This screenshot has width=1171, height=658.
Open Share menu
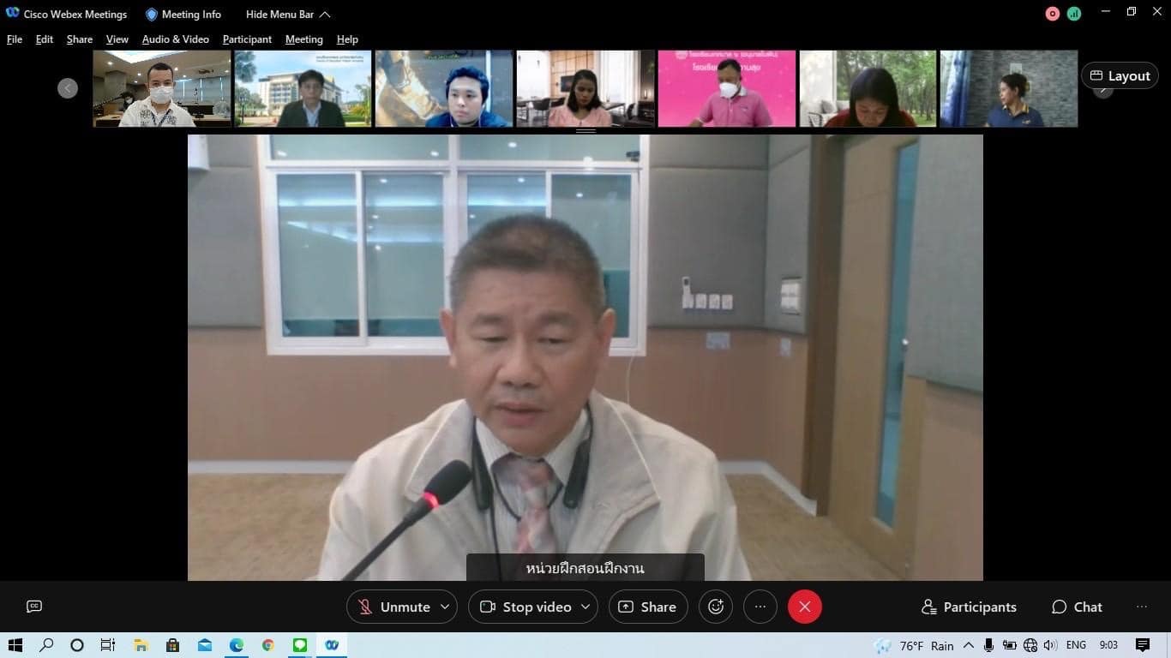[80, 39]
